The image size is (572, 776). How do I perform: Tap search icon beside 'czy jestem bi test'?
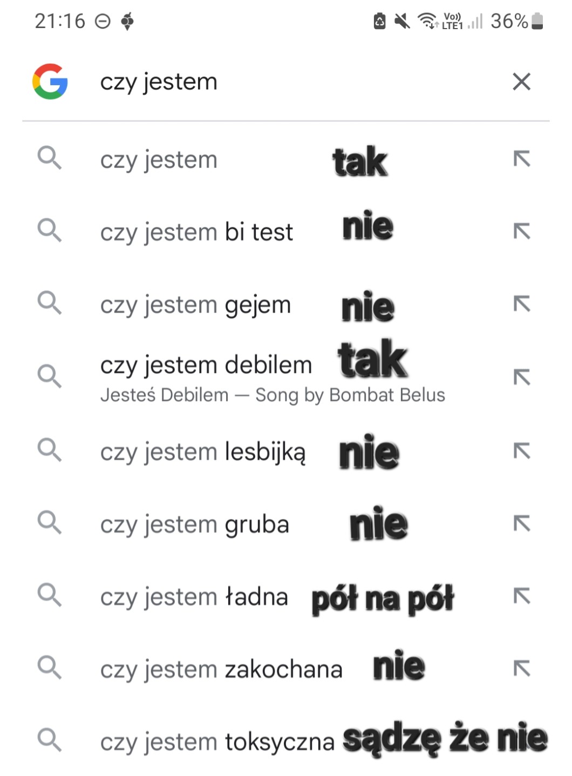click(x=50, y=231)
